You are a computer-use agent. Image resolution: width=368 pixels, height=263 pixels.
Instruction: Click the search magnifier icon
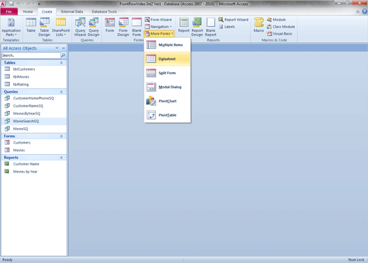(63, 55)
